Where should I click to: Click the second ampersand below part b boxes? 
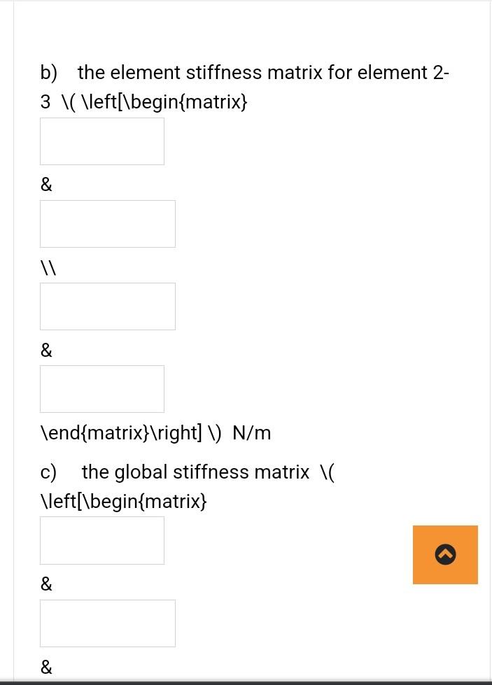tap(45, 349)
